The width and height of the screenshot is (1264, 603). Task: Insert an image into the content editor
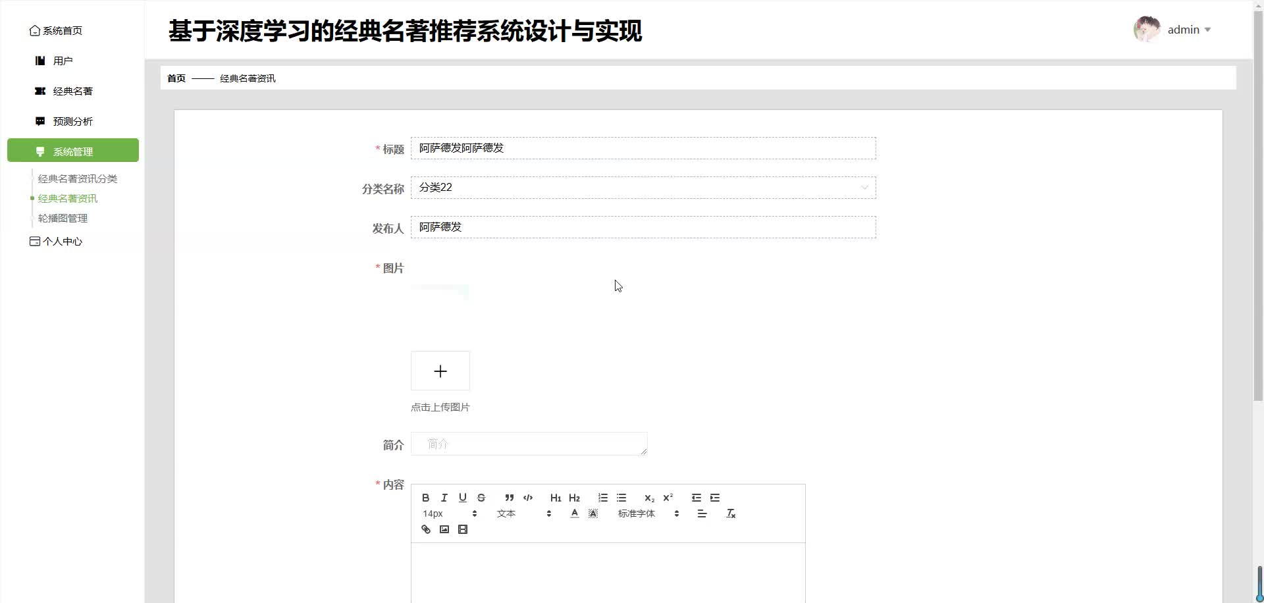click(444, 529)
